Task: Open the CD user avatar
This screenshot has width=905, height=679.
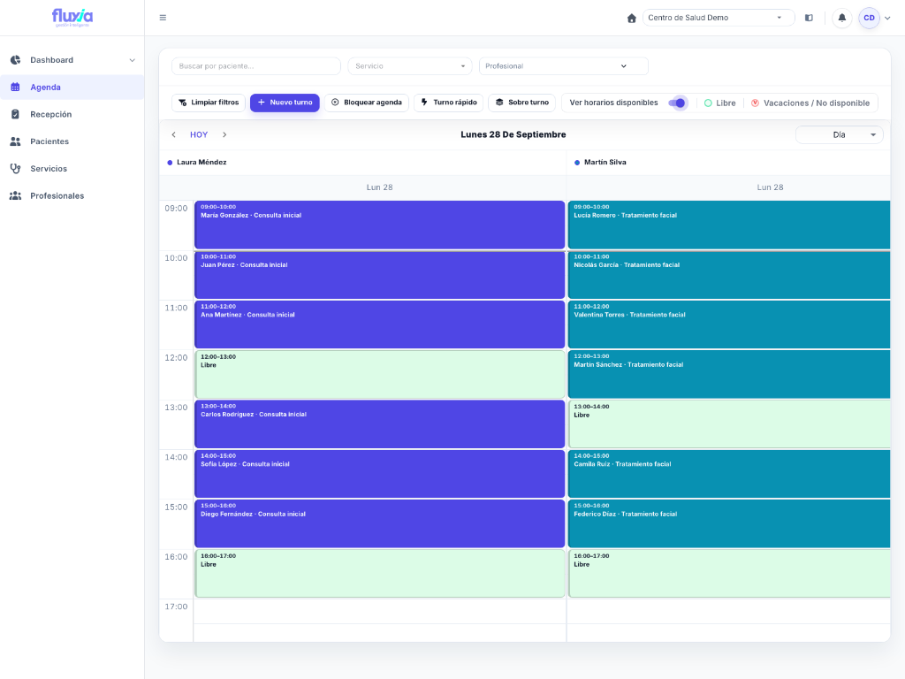Action: point(870,18)
